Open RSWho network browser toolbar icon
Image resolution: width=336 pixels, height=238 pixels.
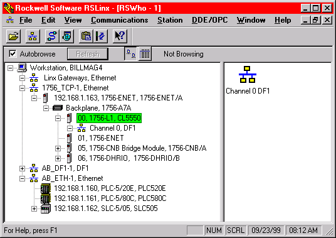(33, 36)
